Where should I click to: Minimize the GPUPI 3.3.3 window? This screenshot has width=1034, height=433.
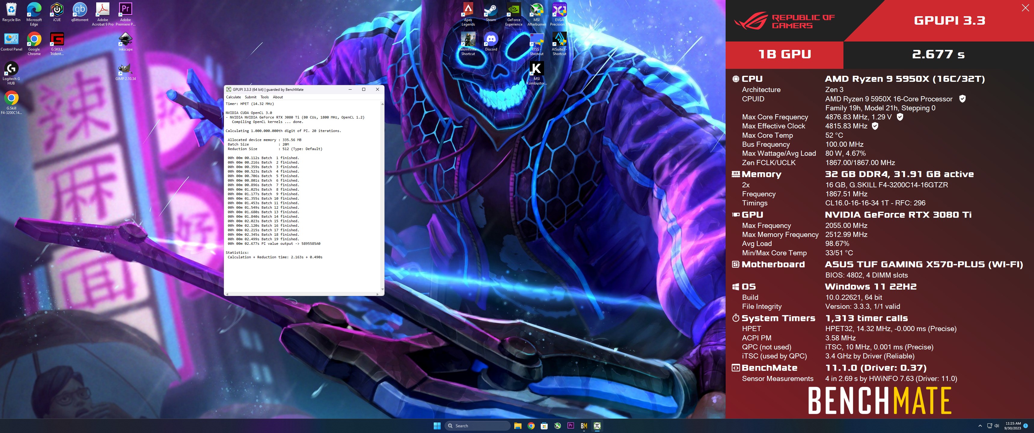(350, 89)
